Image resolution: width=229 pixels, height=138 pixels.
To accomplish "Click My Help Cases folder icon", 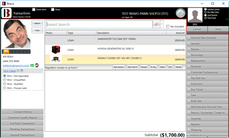I will pos(206,12).
